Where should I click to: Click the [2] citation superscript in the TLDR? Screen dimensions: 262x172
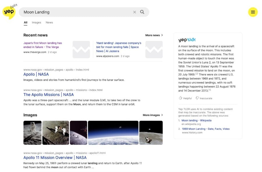click(x=196, y=74)
